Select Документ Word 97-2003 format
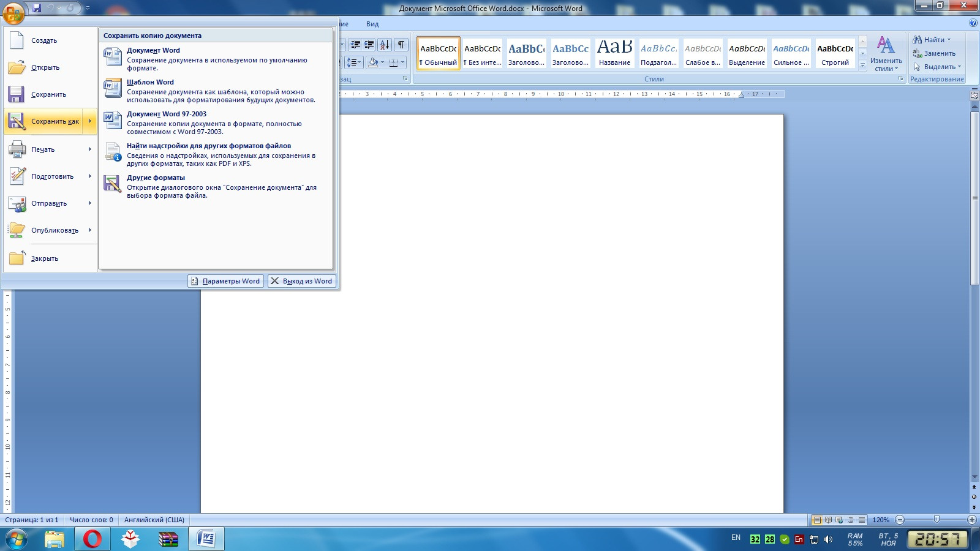 [216, 122]
